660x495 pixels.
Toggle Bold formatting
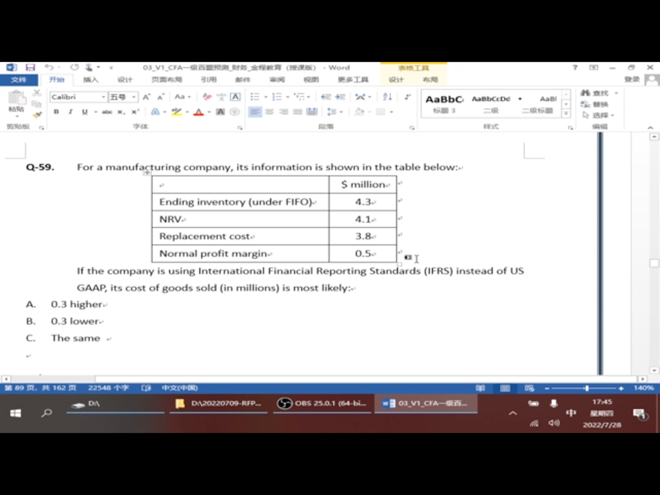tap(56, 112)
